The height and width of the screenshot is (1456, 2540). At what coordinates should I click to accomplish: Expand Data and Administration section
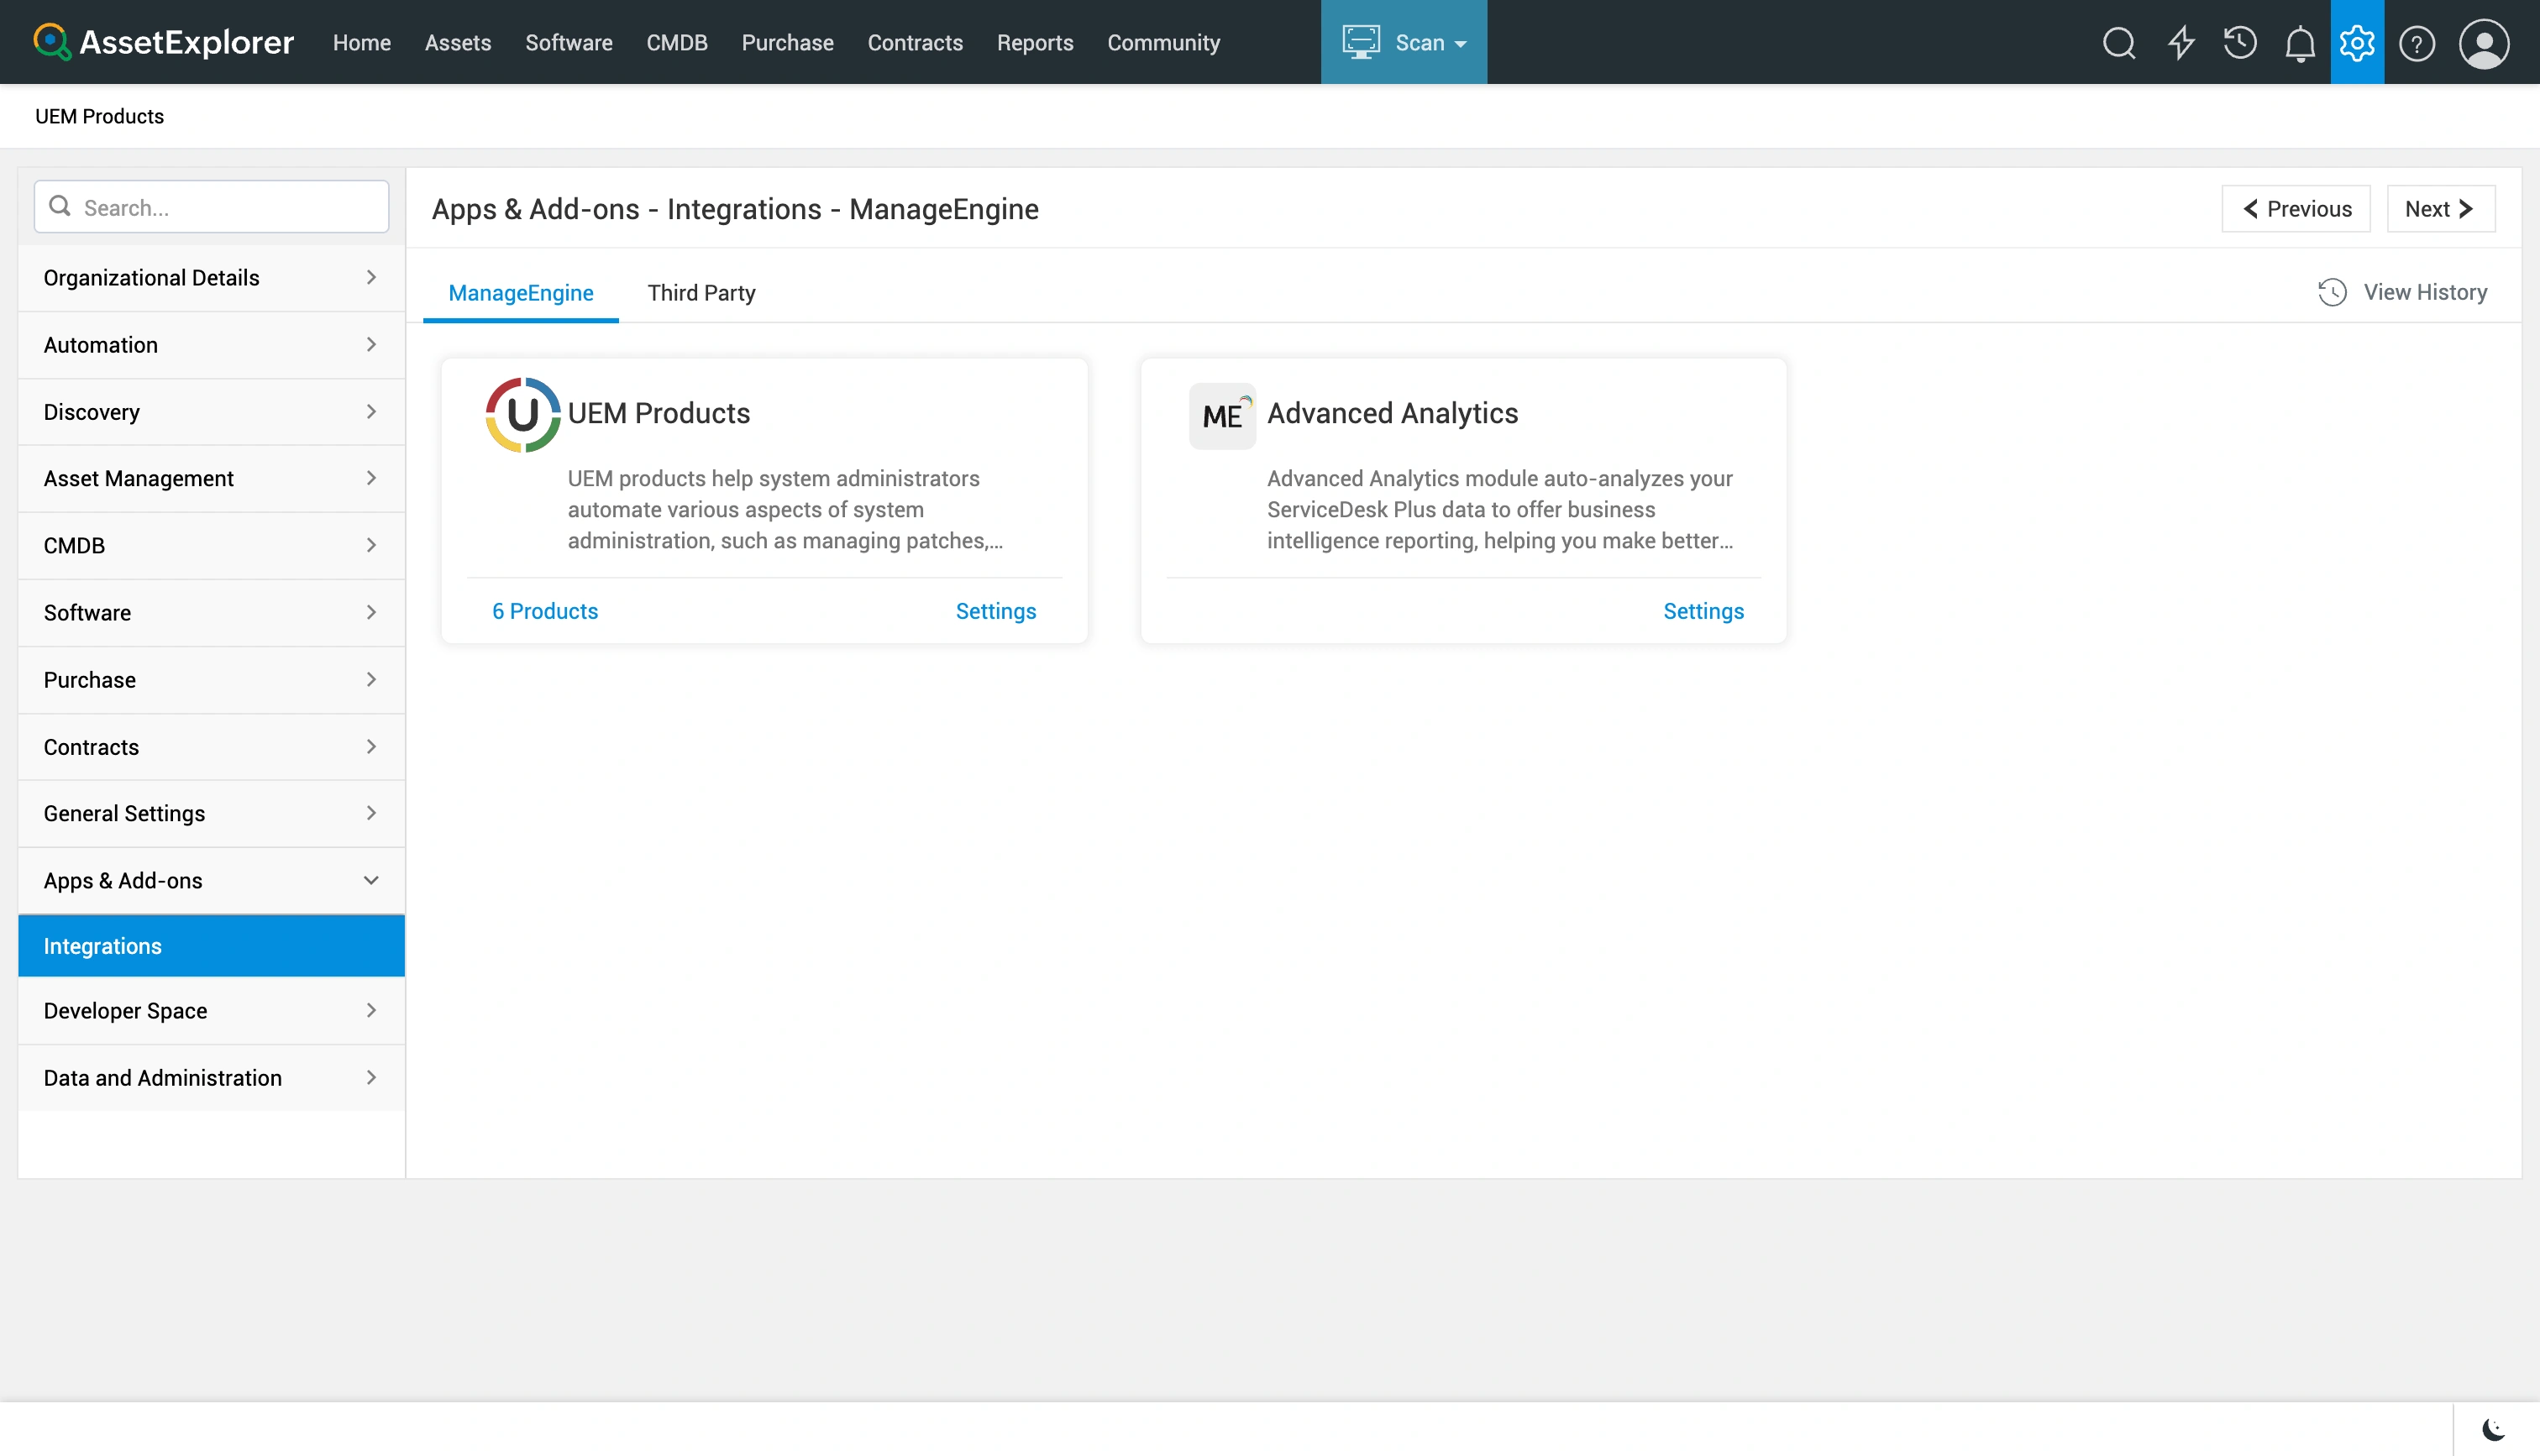[x=211, y=1077]
